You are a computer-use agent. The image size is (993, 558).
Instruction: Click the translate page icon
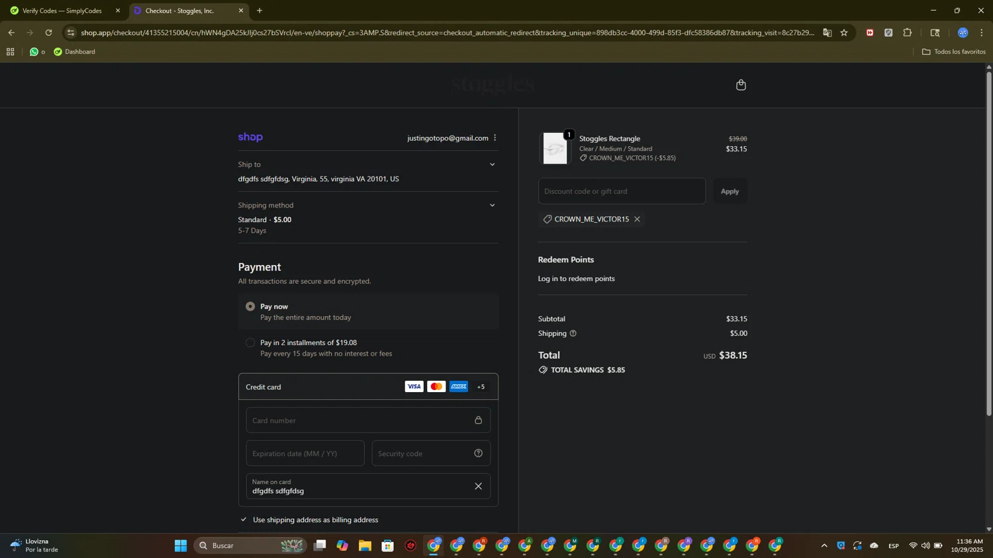[827, 32]
